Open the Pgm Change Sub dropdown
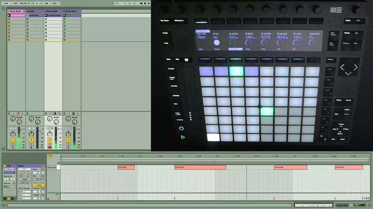Image resolution: width=373 pixels, height=209 pixels. click(24, 195)
